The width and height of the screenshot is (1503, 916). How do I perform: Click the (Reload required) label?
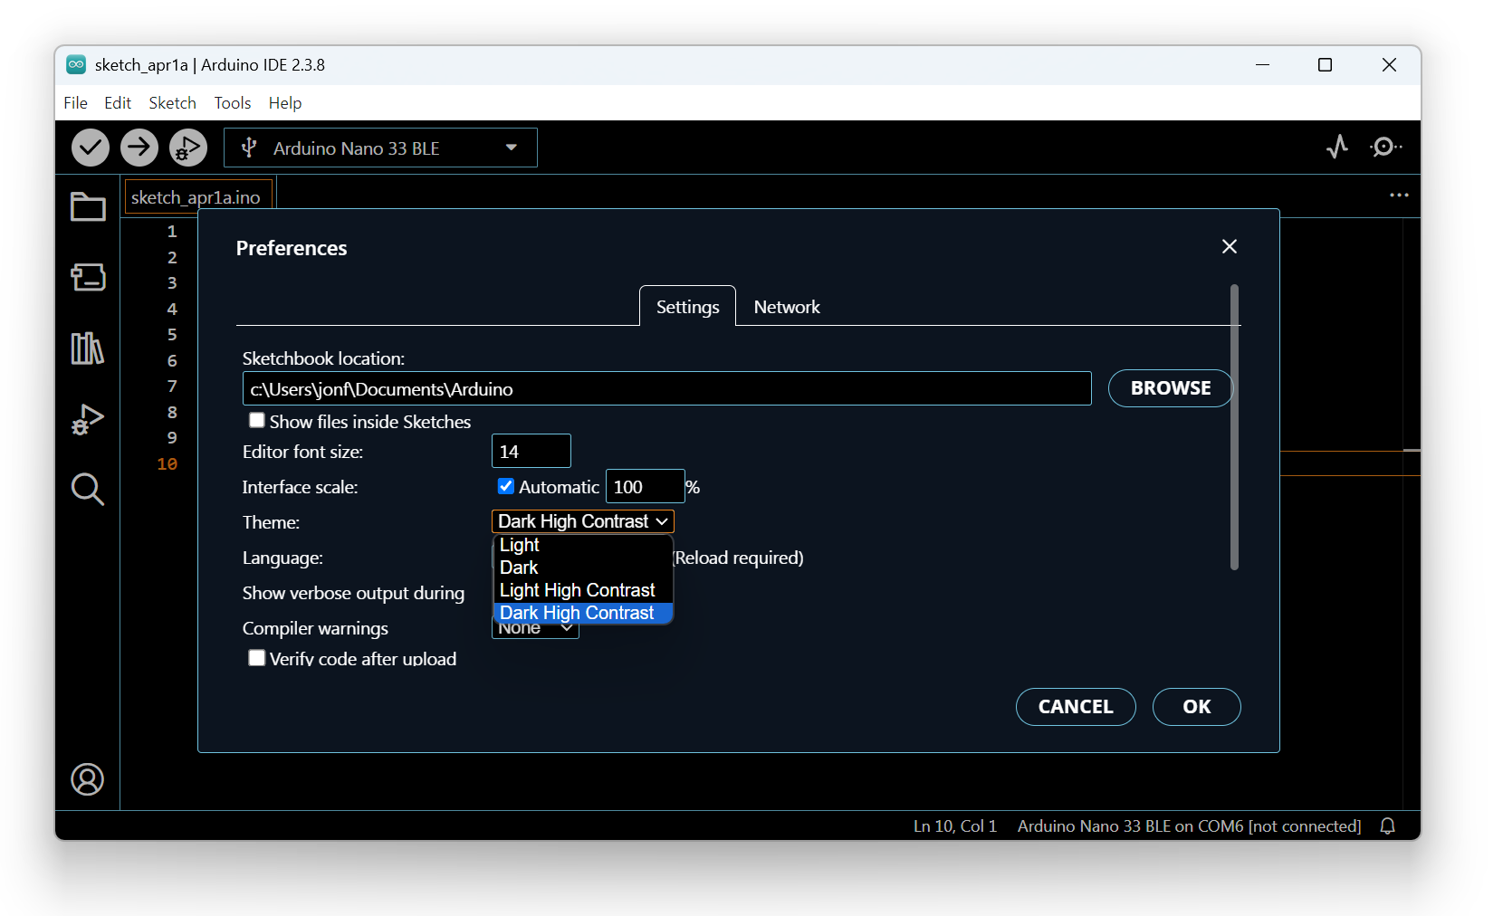(x=738, y=558)
